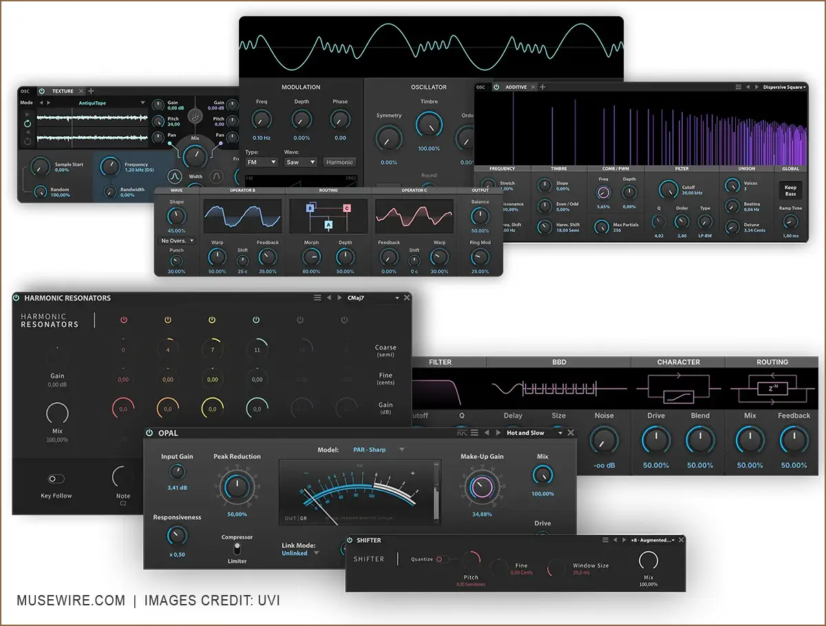826x626 pixels.
Task: Click the GR label under Opal meter
Action: [304, 519]
